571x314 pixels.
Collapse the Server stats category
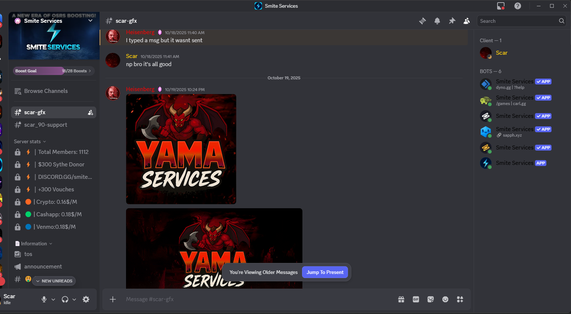30,141
